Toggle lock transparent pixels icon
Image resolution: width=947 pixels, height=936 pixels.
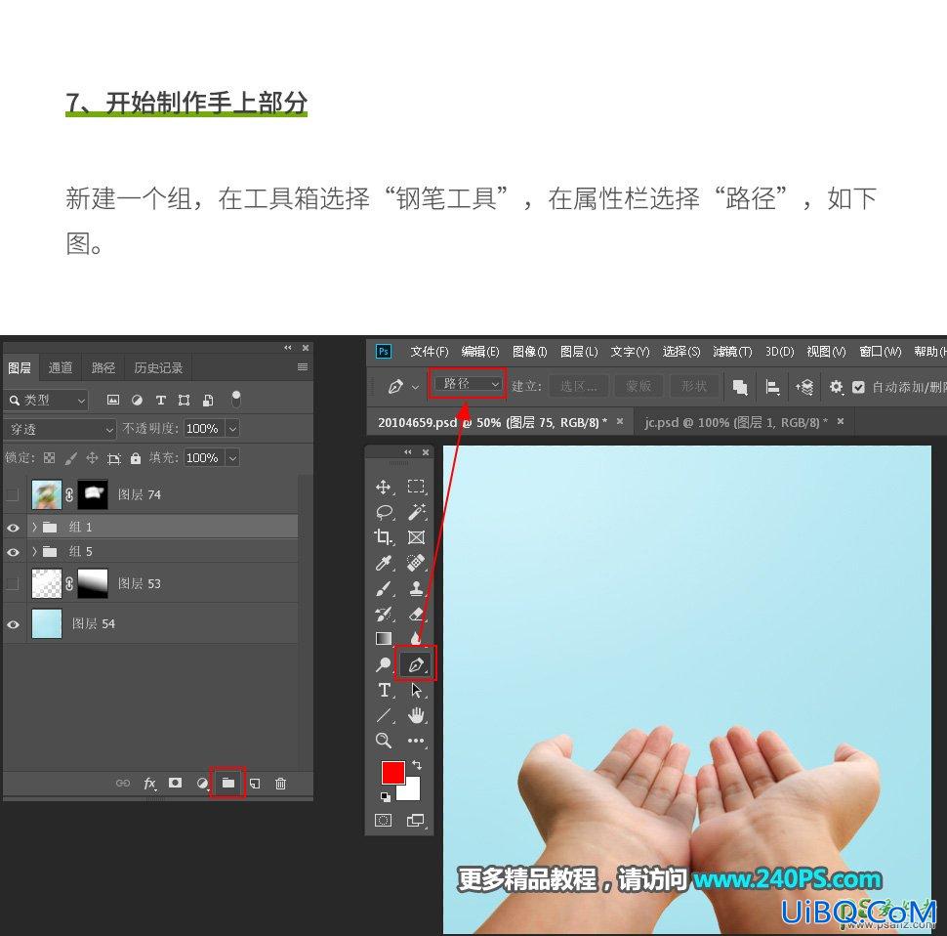(x=50, y=458)
